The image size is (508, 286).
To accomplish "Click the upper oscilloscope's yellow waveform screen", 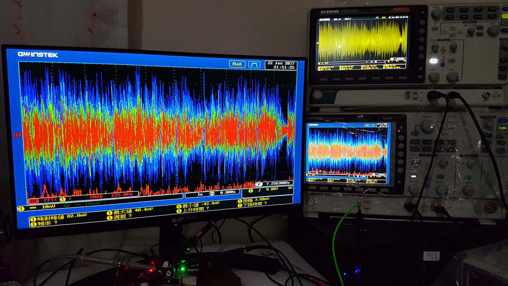I will (x=363, y=43).
